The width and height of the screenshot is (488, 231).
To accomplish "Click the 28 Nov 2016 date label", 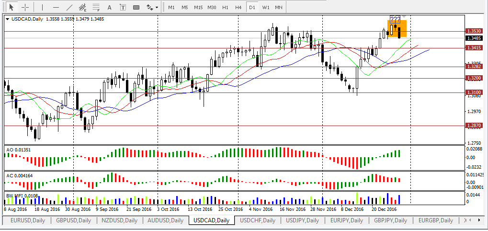I will point(323,209).
